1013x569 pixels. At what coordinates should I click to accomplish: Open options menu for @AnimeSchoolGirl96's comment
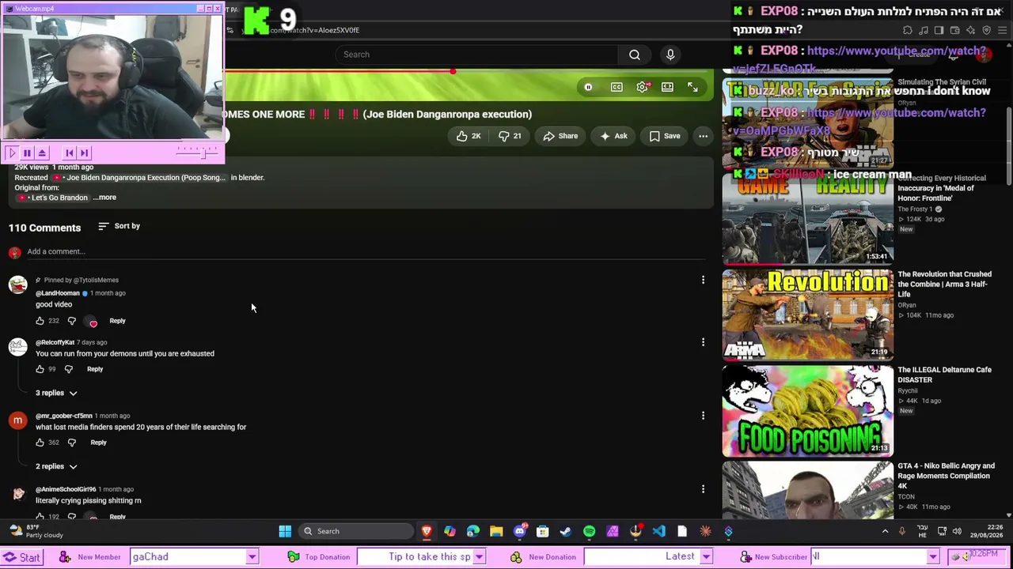pos(703,489)
